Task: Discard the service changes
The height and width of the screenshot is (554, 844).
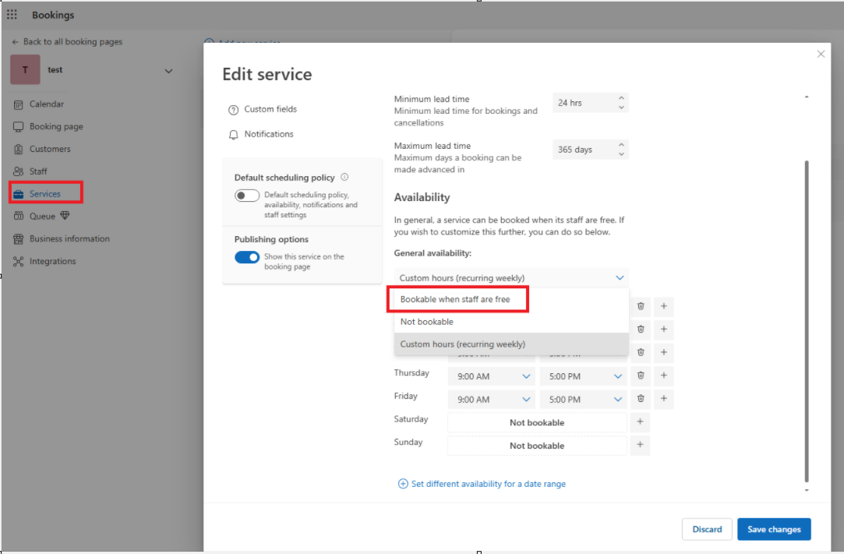Action: click(x=707, y=529)
